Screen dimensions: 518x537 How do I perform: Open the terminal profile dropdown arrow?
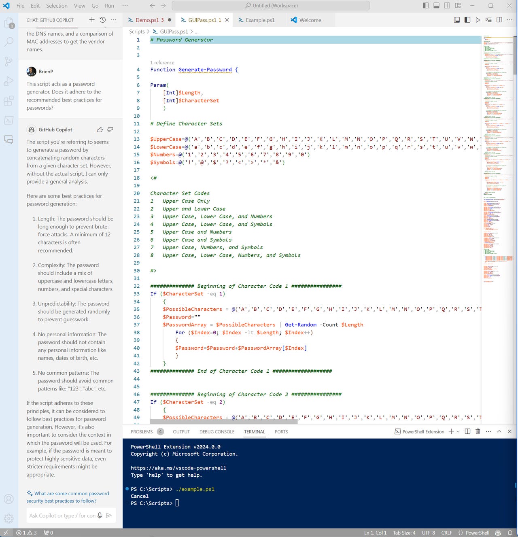coord(458,431)
